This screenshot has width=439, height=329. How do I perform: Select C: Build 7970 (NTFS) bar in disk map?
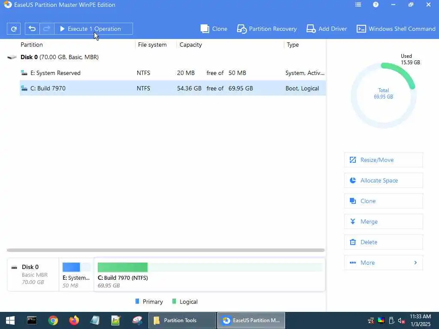tap(210, 275)
